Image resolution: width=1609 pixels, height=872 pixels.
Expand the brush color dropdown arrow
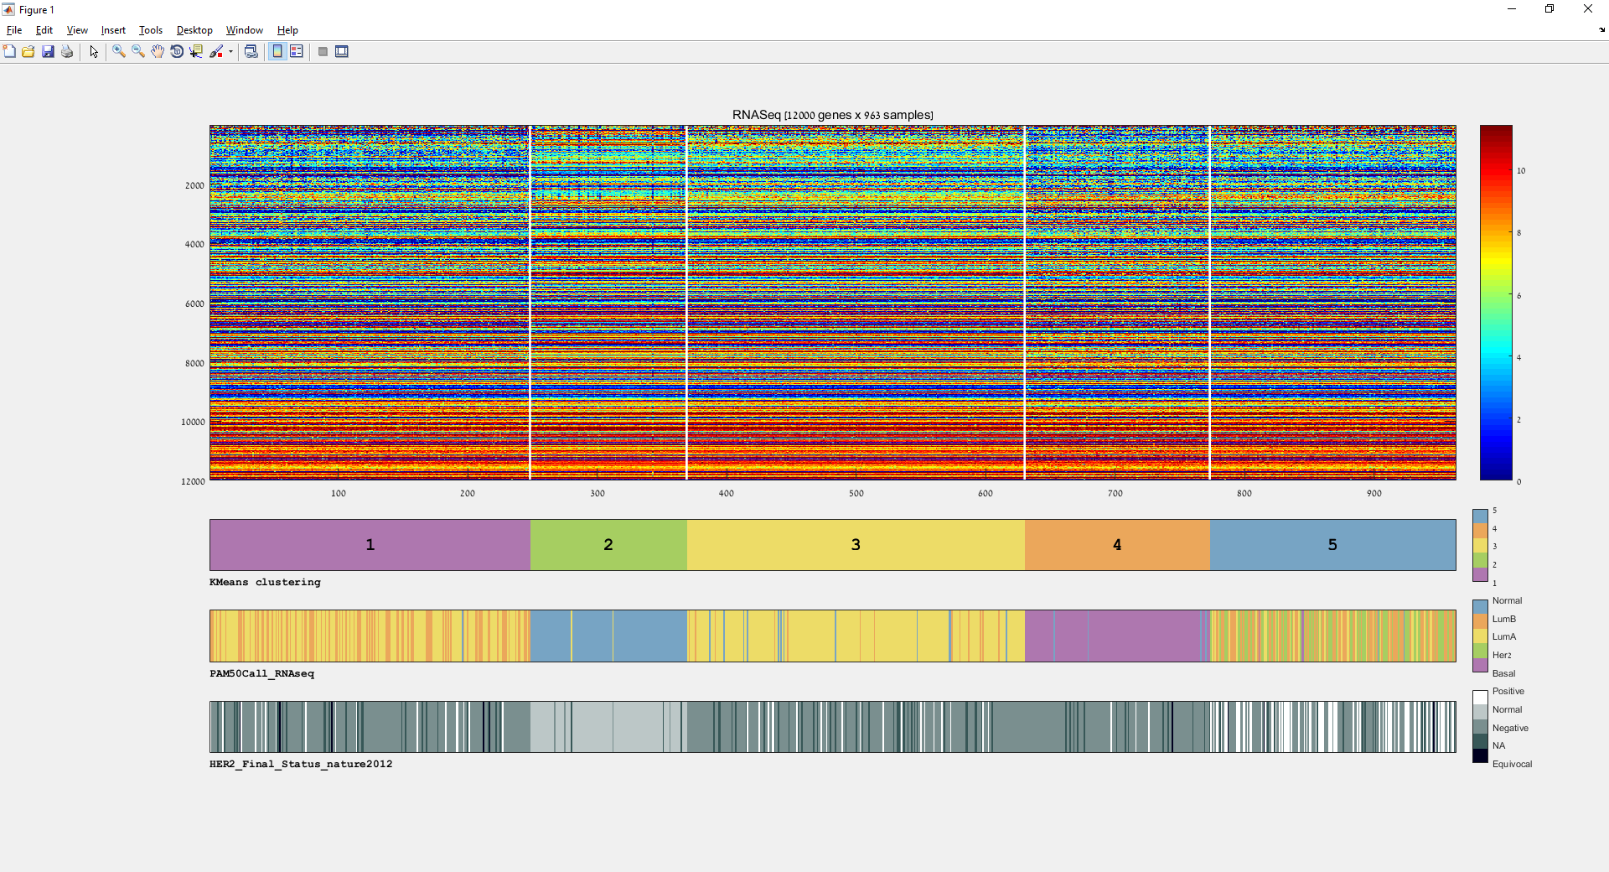tap(230, 52)
